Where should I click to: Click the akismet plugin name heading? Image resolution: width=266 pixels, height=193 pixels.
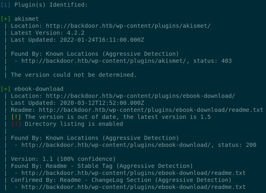[27, 19]
